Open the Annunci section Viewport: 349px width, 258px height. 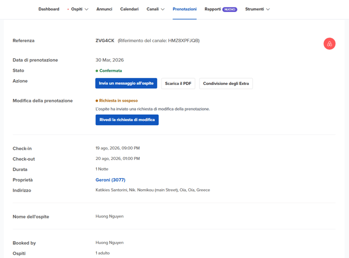[x=104, y=9]
